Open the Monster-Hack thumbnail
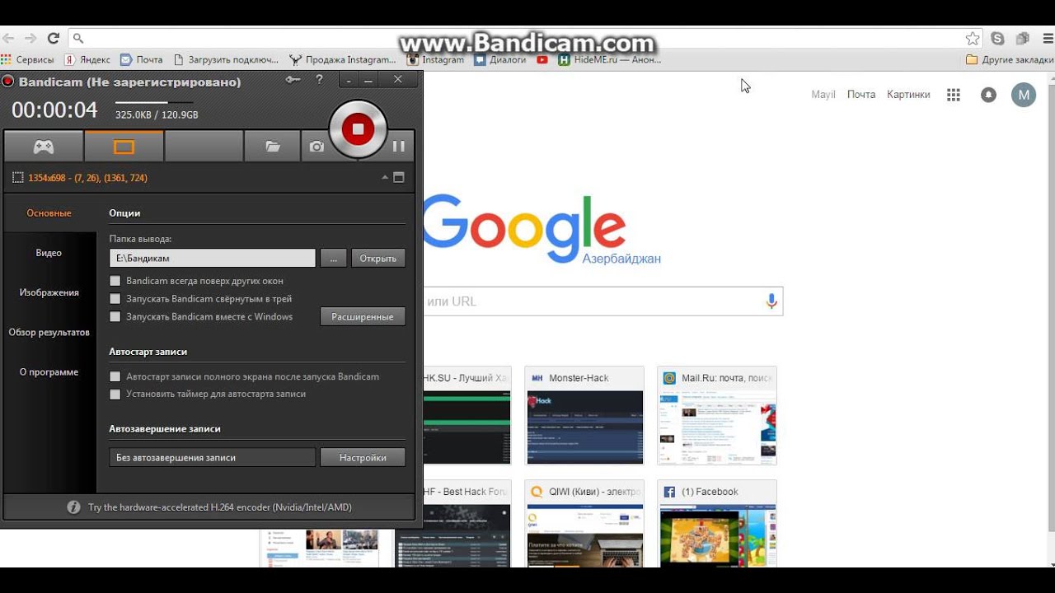Screen dimensions: 1055x593 coord(584,416)
